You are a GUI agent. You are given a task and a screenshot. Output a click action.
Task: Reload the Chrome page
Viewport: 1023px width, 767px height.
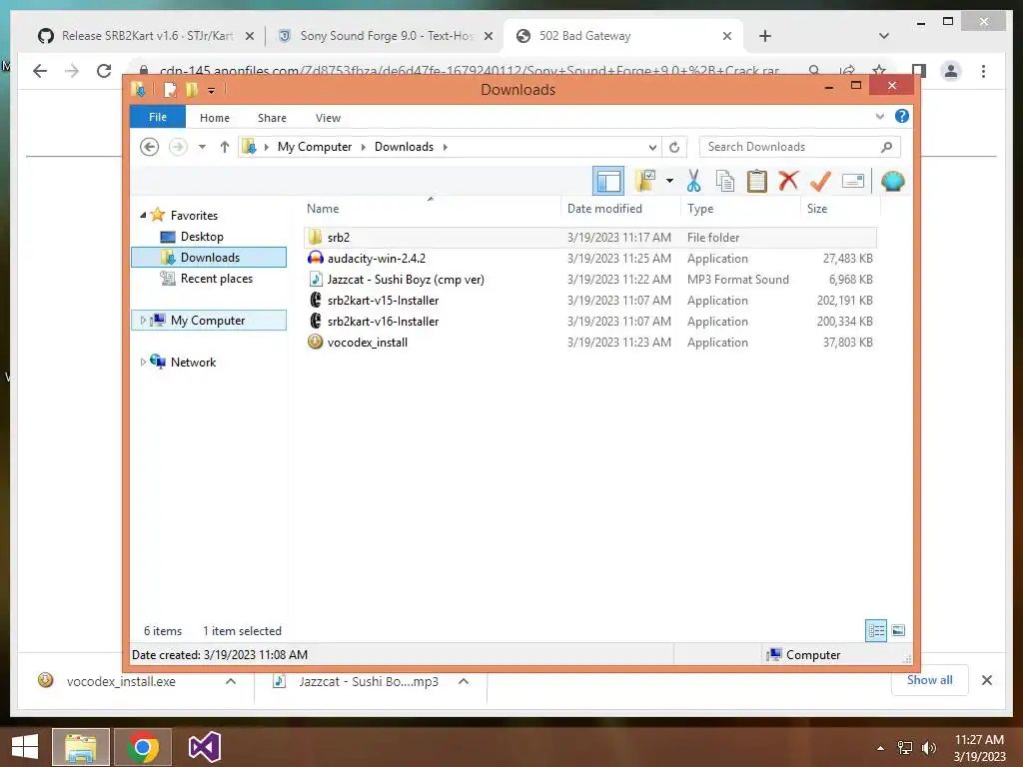[104, 71]
